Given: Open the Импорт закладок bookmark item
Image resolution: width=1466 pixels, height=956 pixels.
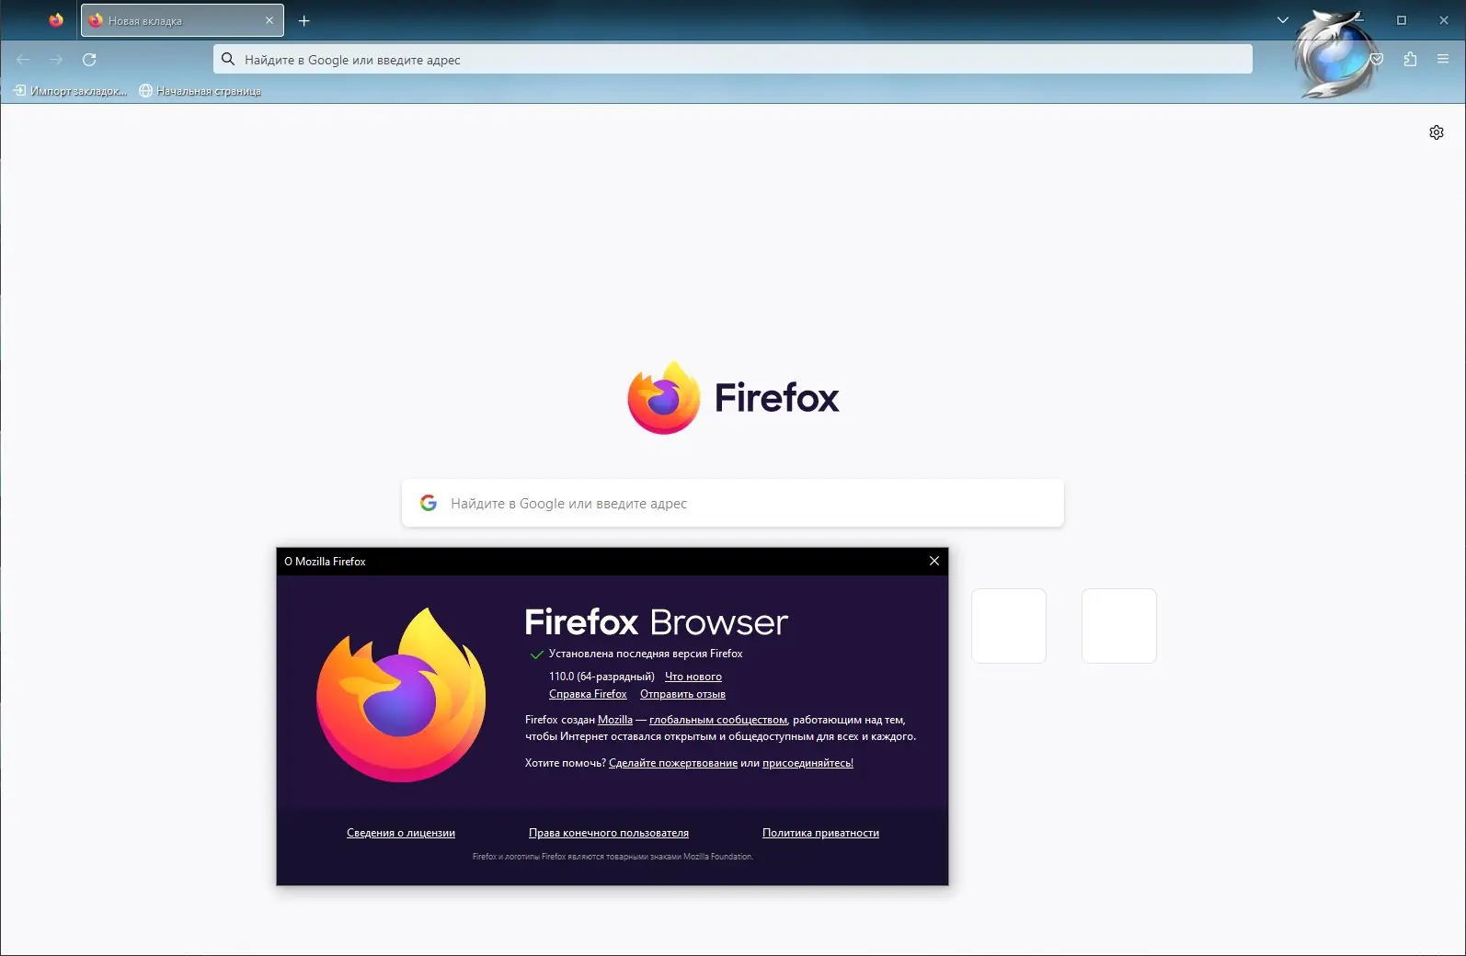Looking at the screenshot, I should [71, 91].
